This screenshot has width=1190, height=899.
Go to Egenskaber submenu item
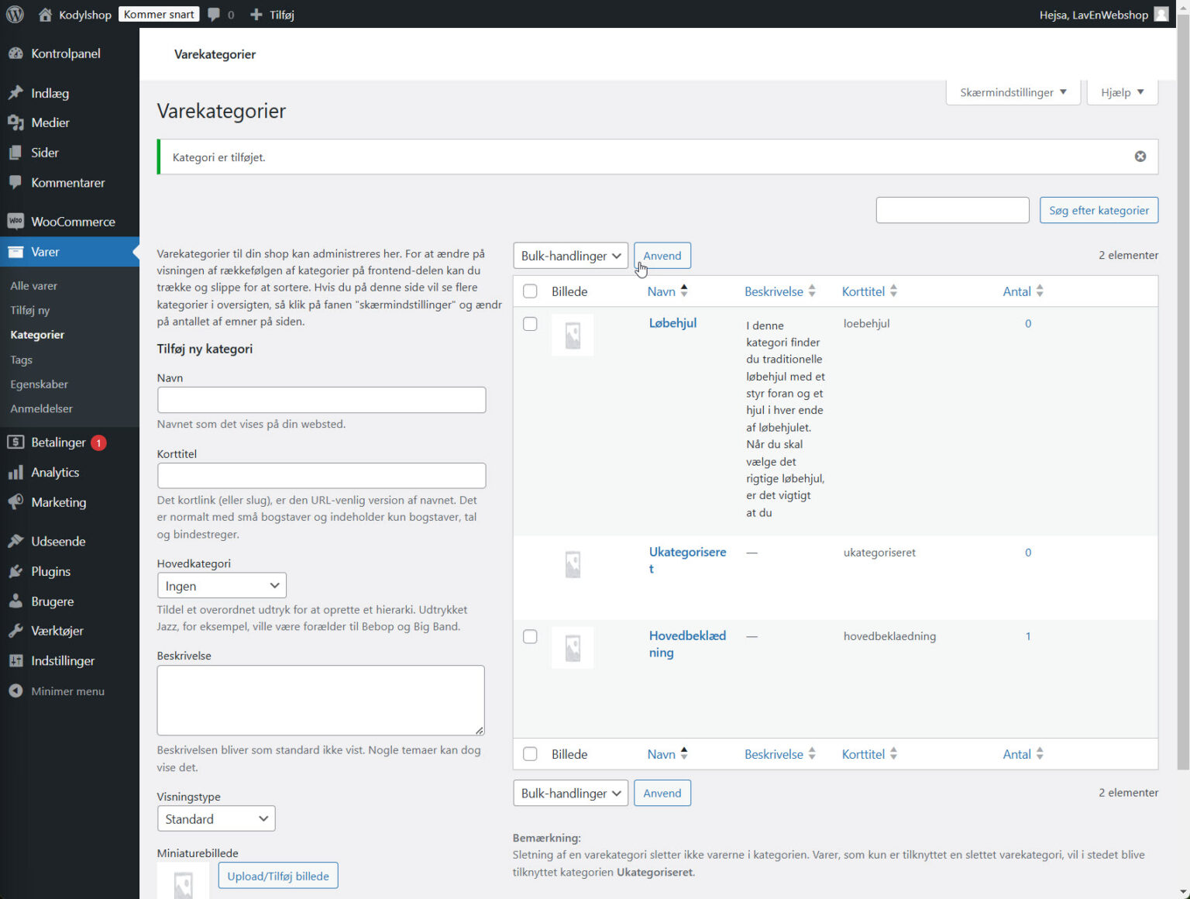click(40, 384)
